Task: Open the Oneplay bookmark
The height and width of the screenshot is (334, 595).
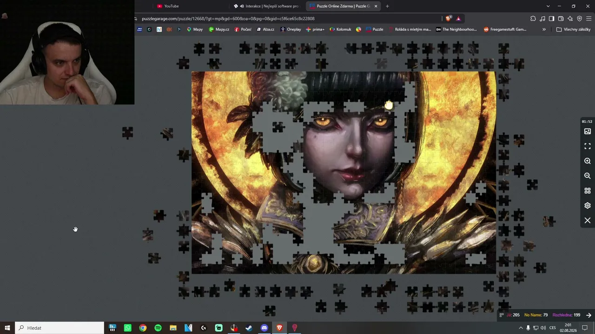Action: [x=291, y=29]
